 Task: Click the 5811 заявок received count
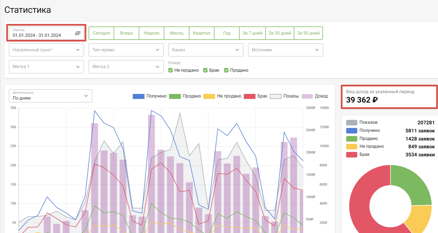pos(420,131)
